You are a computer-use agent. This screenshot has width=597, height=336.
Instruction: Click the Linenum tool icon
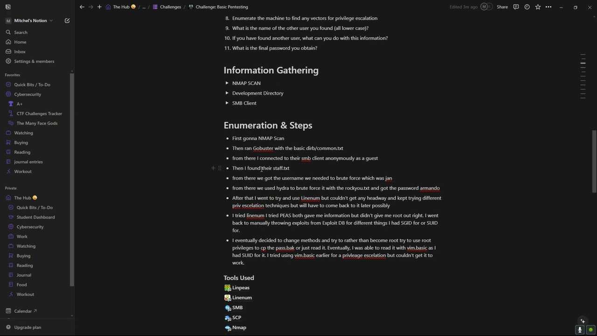click(228, 298)
